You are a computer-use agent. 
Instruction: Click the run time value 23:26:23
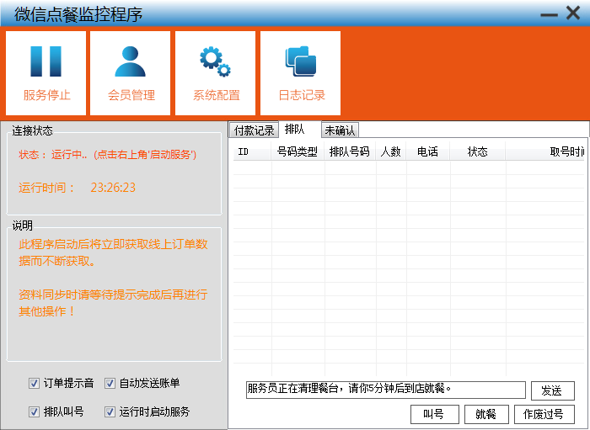[x=113, y=188]
